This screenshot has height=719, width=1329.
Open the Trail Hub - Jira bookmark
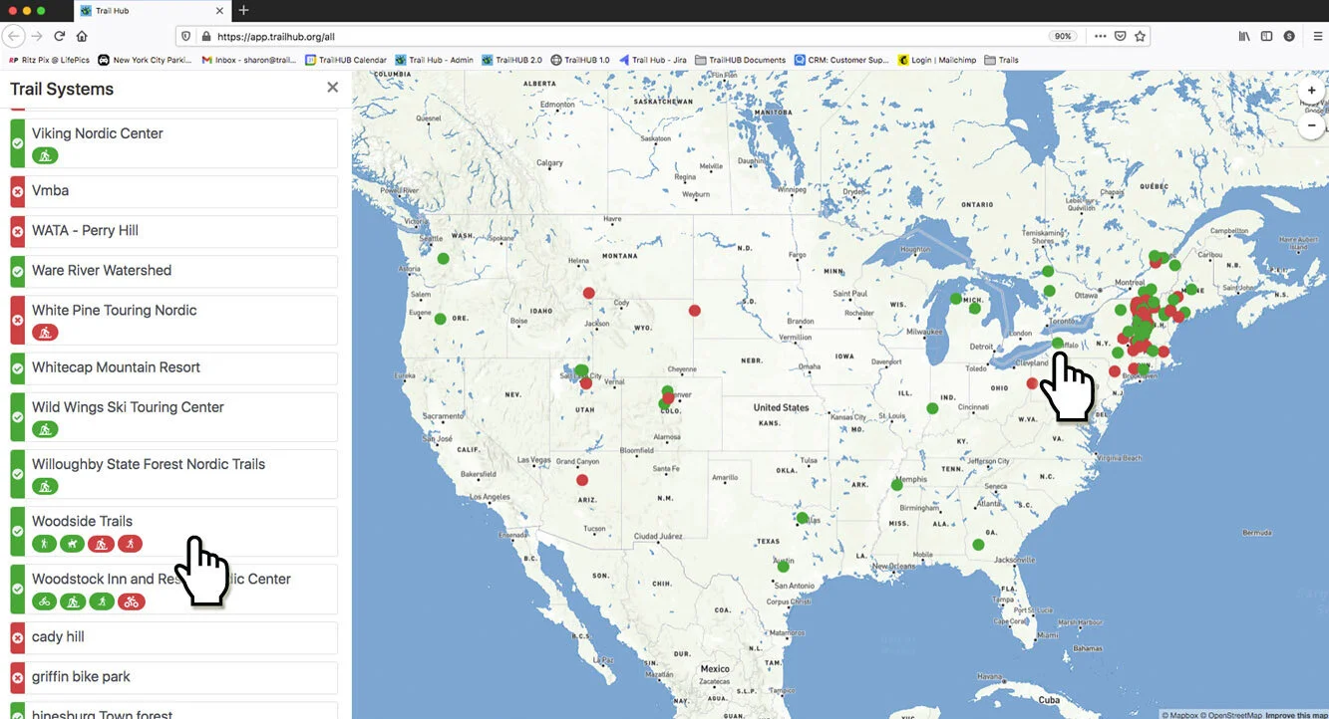653,60
